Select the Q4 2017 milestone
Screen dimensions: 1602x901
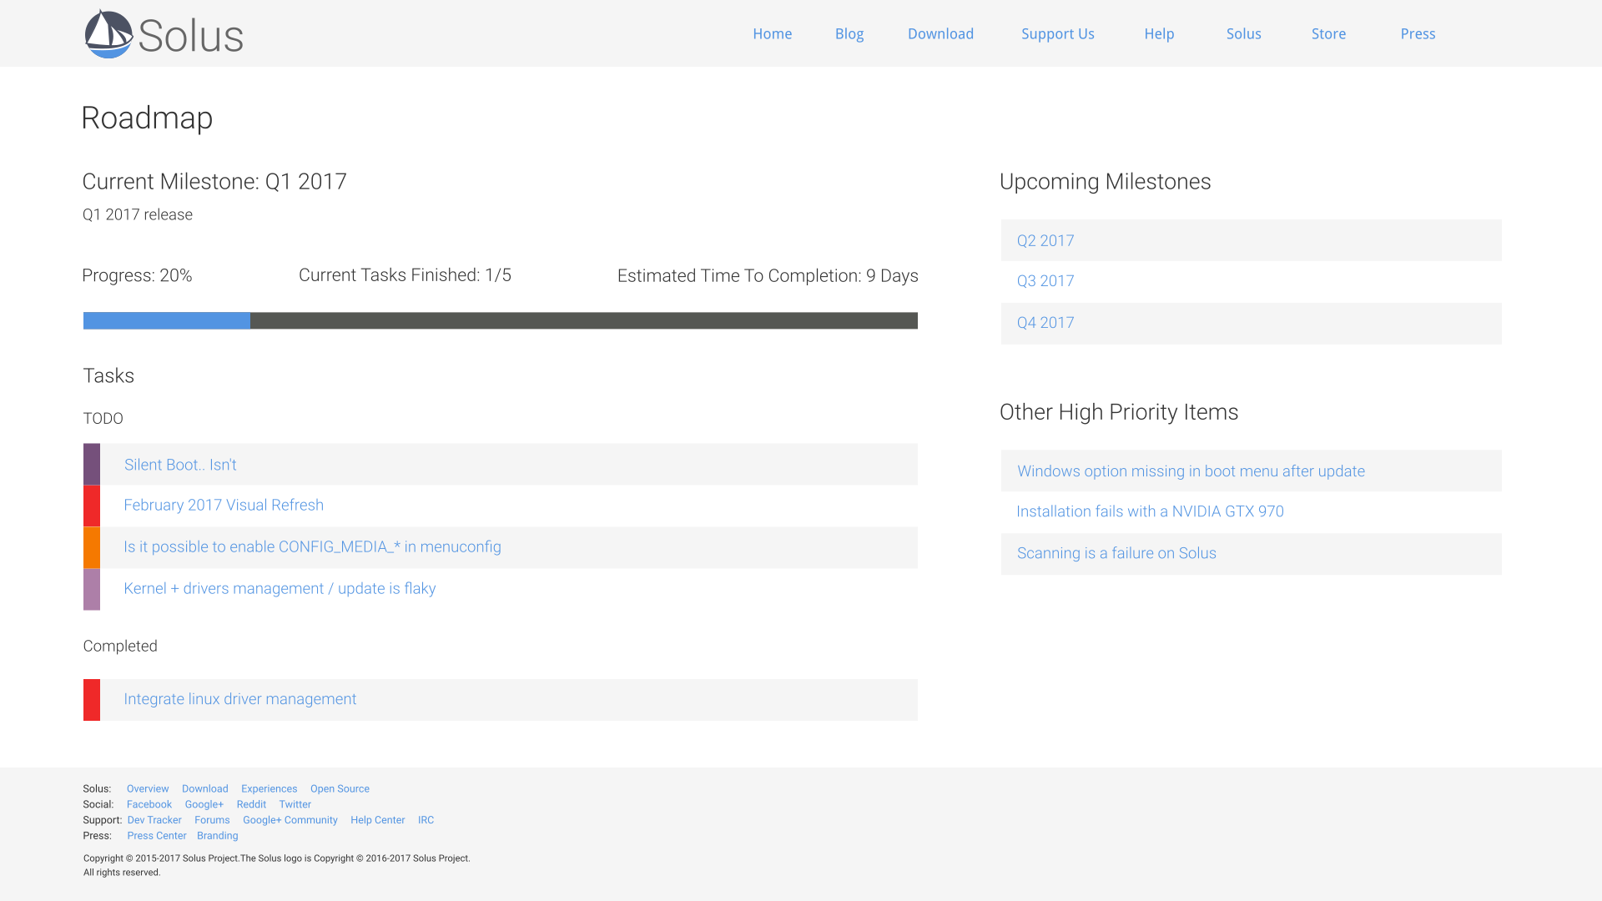[x=1251, y=323]
